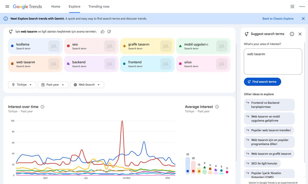Go to the Home tab
Viewport: 308px width, 184px height.
tap(55, 6)
